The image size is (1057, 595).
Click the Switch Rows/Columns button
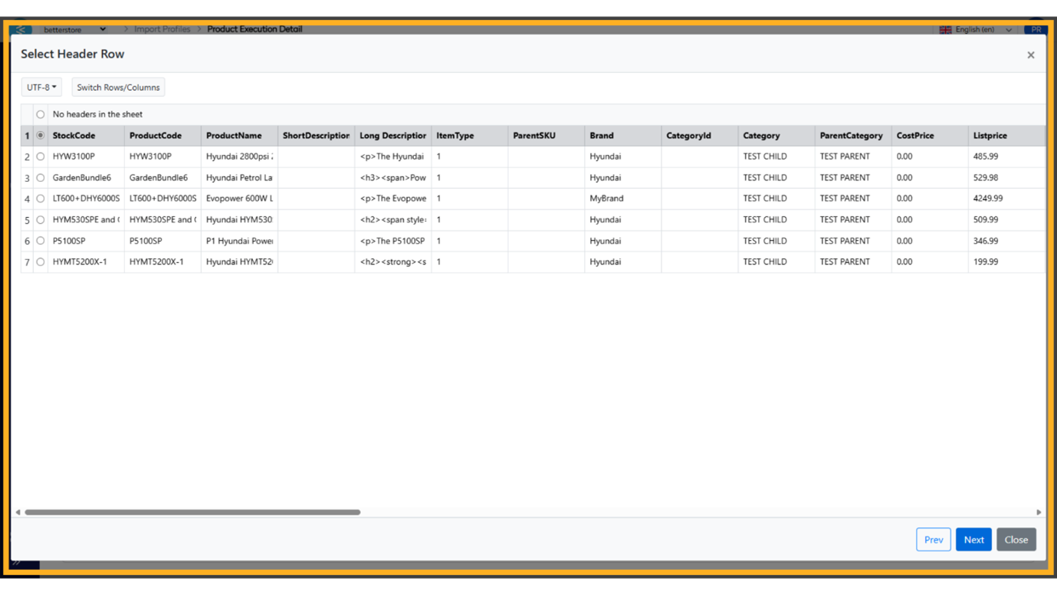118,87
